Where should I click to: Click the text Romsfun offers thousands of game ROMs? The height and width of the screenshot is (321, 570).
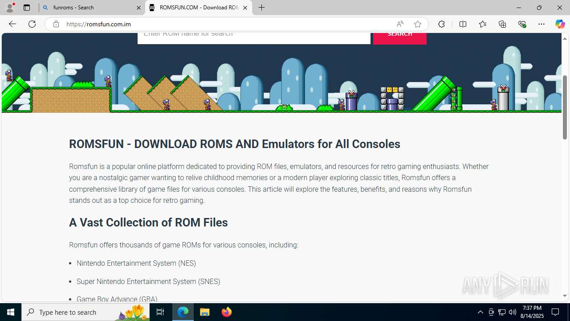pos(183,245)
